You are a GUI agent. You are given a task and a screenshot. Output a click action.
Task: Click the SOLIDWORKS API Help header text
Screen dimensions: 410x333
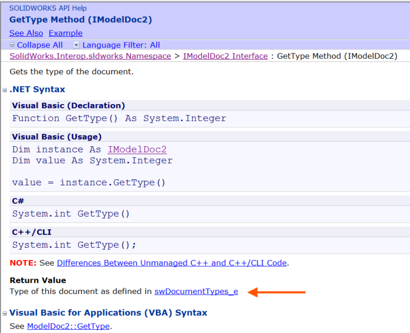pos(48,9)
